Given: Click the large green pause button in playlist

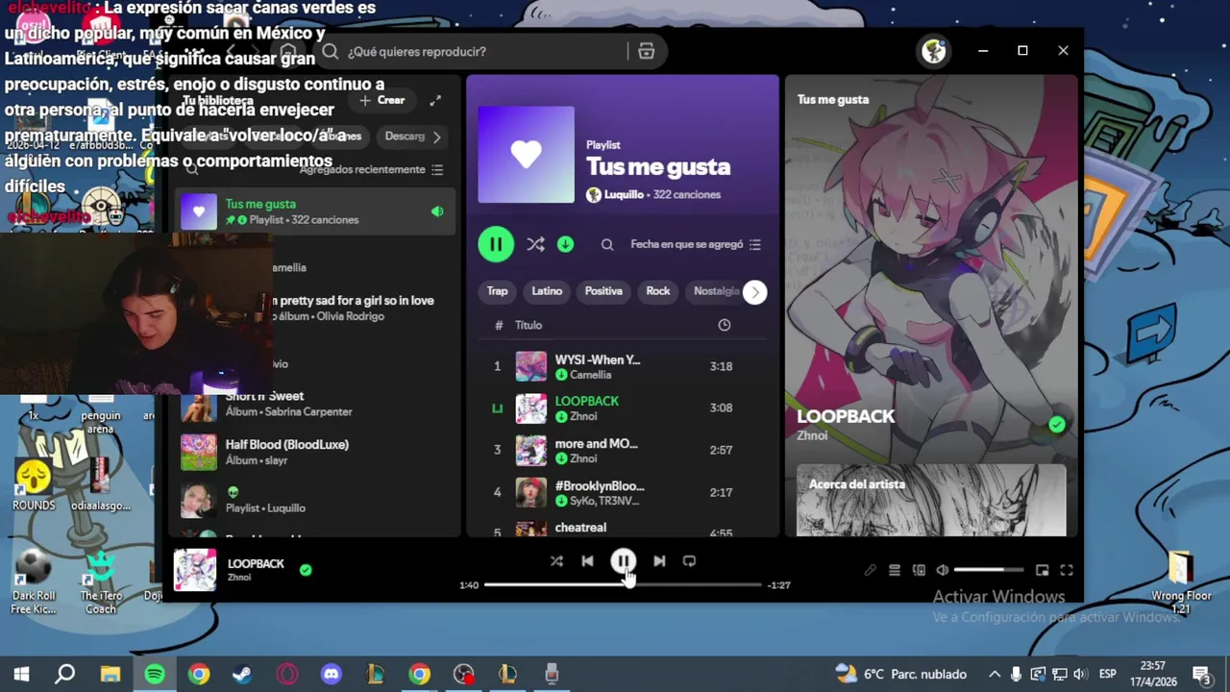Looking at the screenshot, I should [496, 244].
